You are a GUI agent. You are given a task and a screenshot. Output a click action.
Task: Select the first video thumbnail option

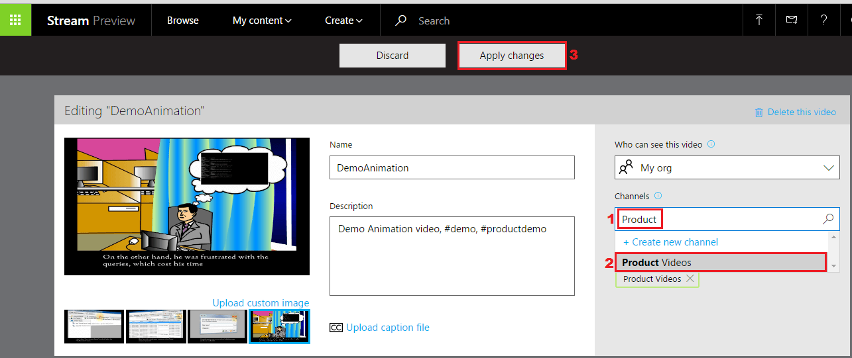[94, 326]
